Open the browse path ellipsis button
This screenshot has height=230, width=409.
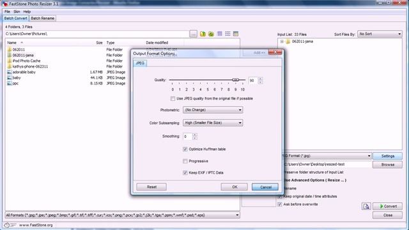[x=193, y=34]
